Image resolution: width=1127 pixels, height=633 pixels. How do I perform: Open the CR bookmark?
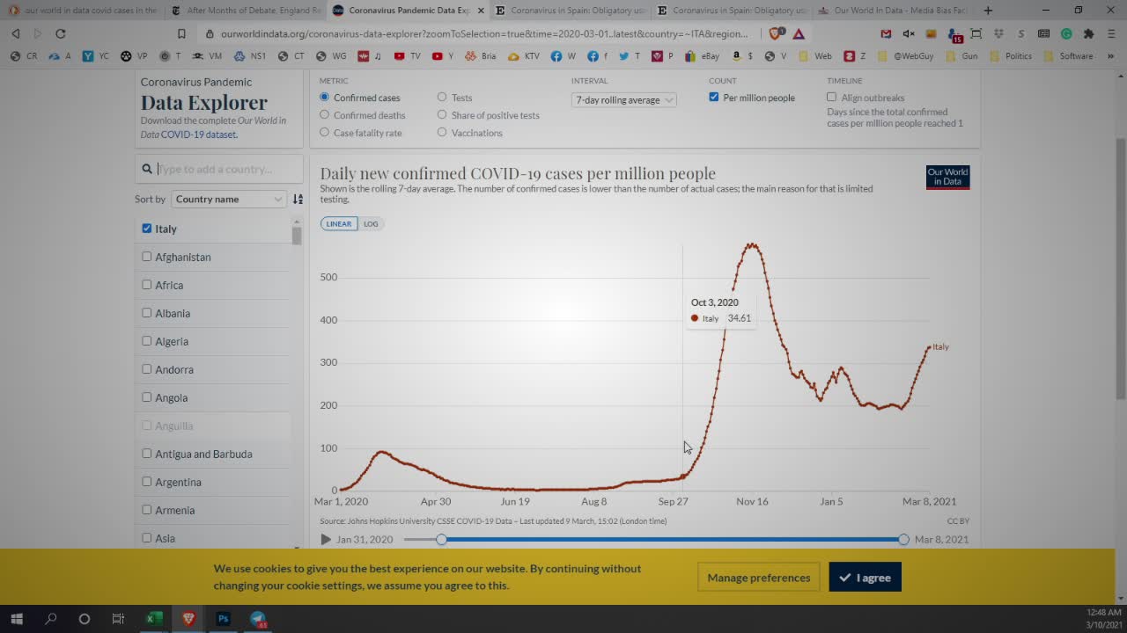point(24,55)
